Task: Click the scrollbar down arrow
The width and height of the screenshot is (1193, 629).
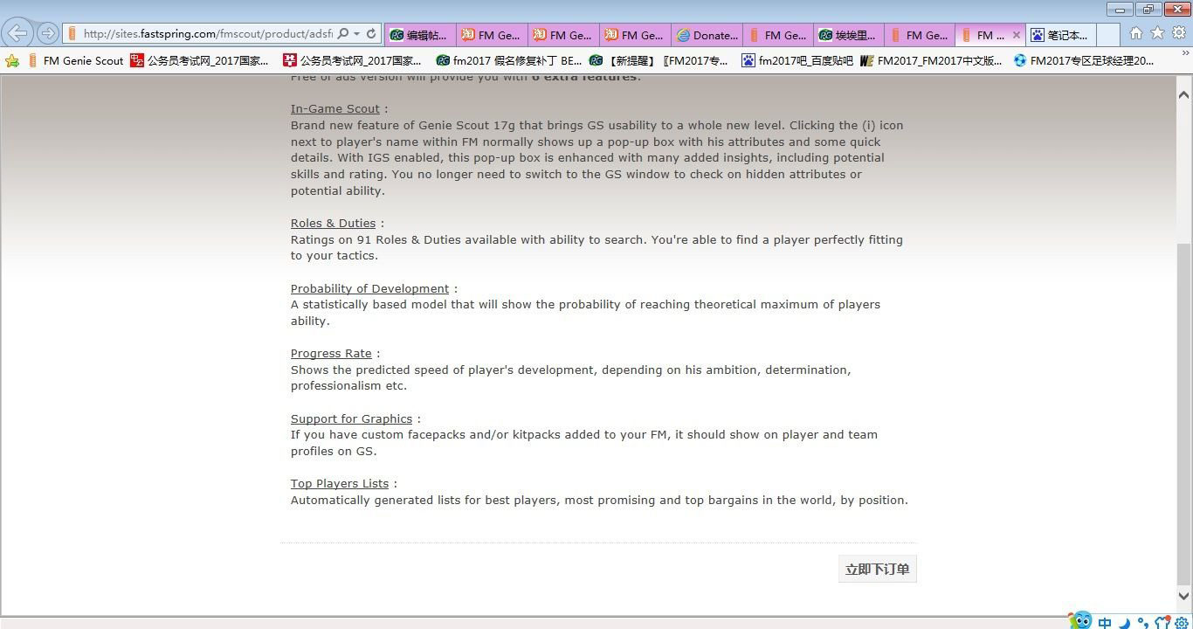Action: tap(1184, 597)
